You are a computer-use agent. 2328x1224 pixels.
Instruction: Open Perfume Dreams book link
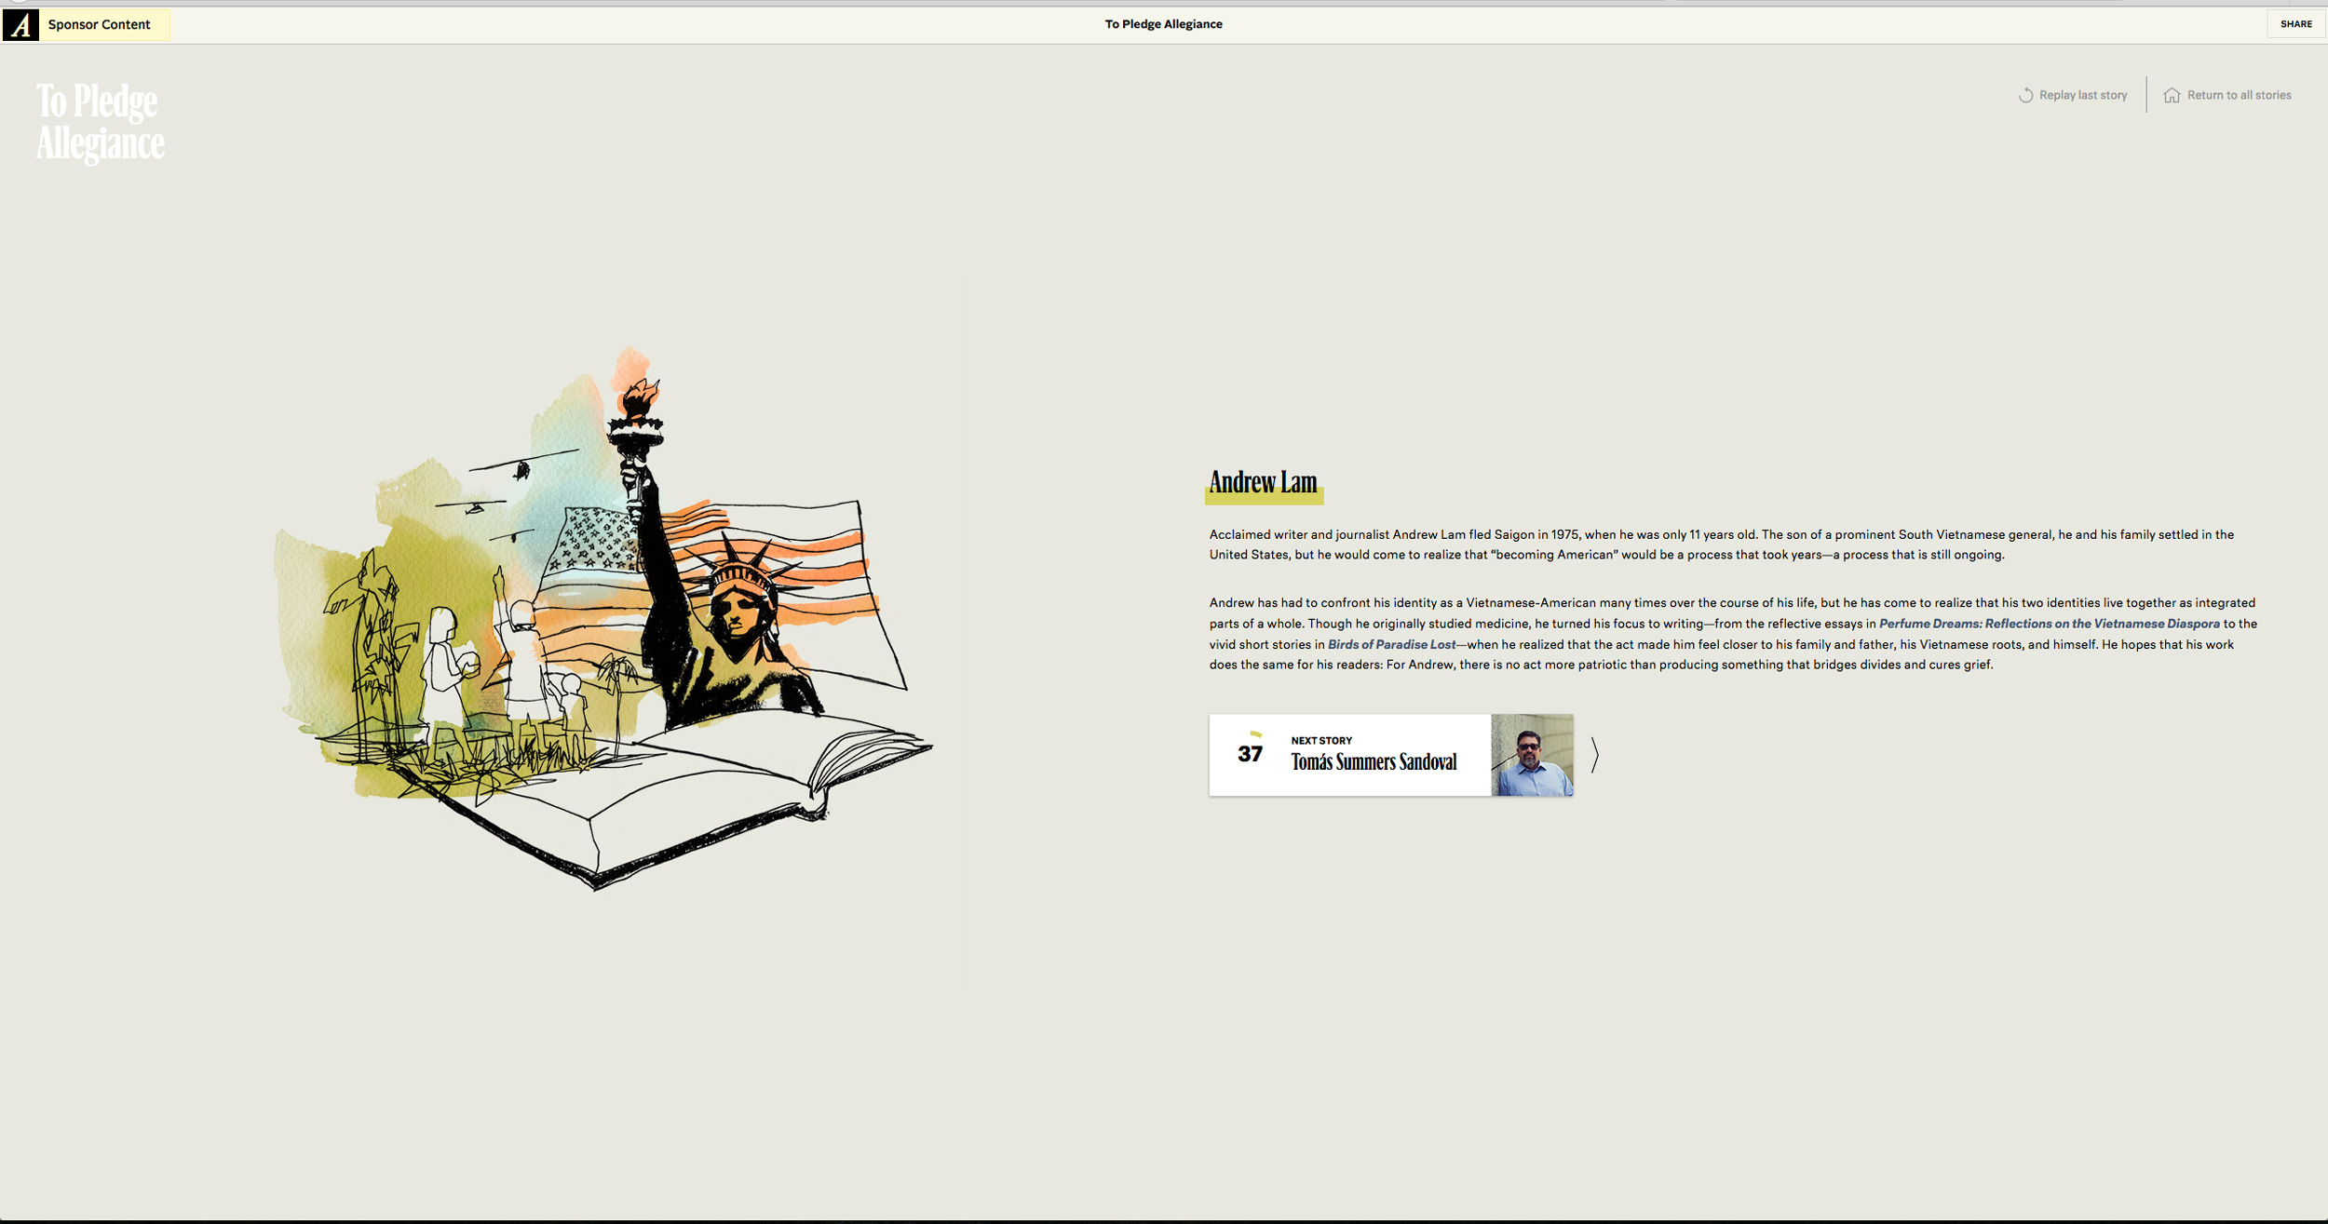click(2049, 624)
